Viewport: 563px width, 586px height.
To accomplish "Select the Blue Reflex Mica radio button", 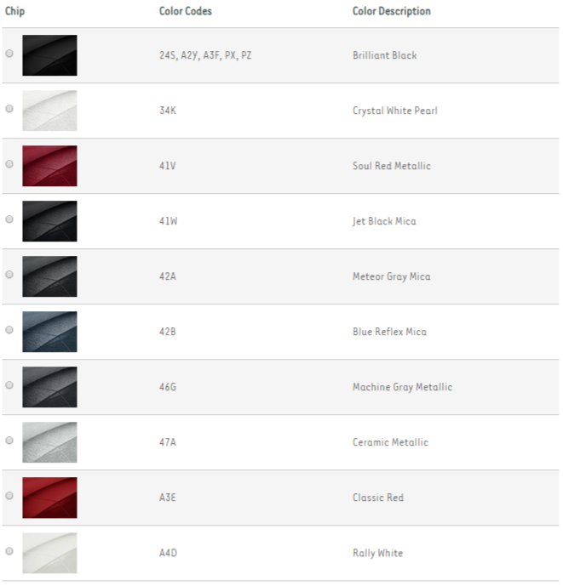I will pyautogui.click(x=9, y=330).
